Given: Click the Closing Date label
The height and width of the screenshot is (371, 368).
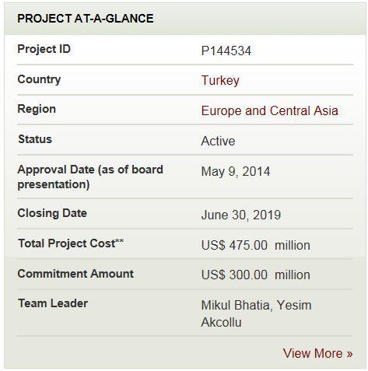Looking at the screenshot, I should [x=52, y=213].
